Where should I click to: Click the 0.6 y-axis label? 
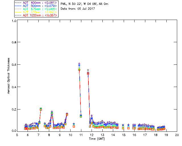coord(14,65)
